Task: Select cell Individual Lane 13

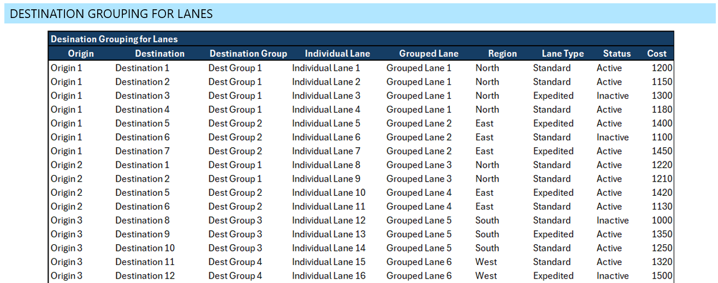Action: click(x=329, y=234)
